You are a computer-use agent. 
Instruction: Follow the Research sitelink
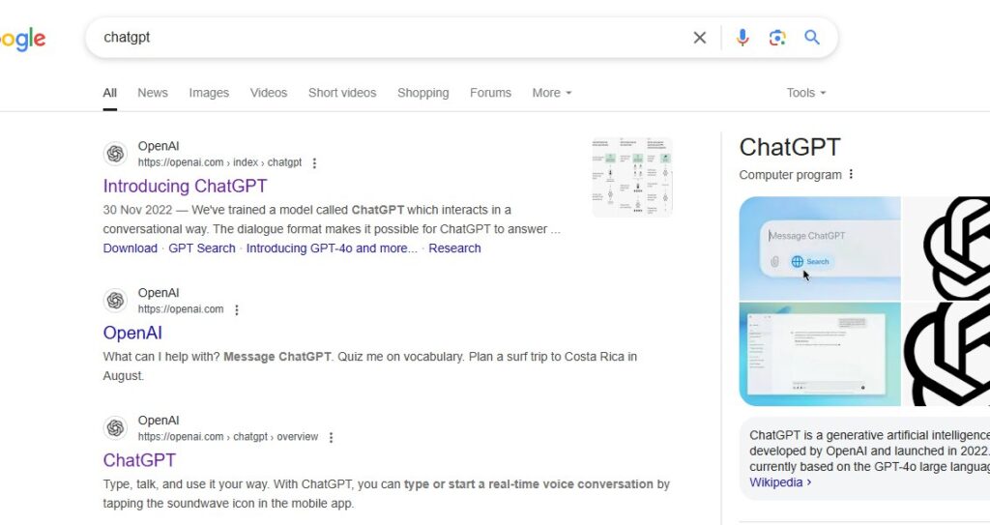click(x=454, y=248)
